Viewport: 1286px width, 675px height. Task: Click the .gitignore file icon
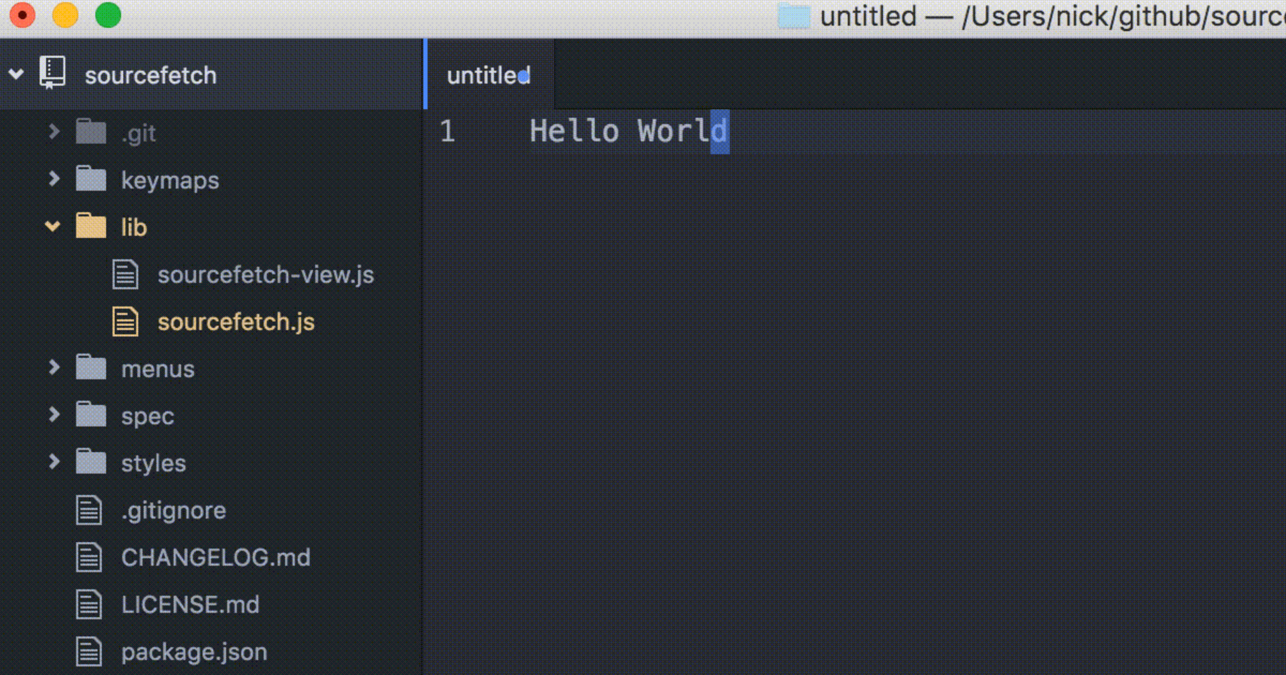(x=89, y=510)
